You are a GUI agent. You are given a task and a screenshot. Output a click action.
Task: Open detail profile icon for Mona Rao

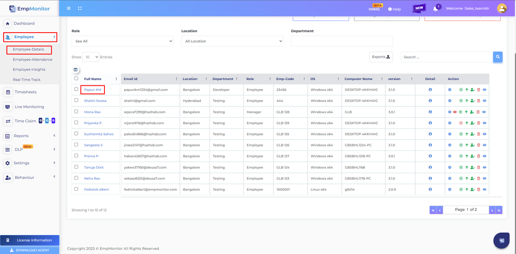(430, 112)
